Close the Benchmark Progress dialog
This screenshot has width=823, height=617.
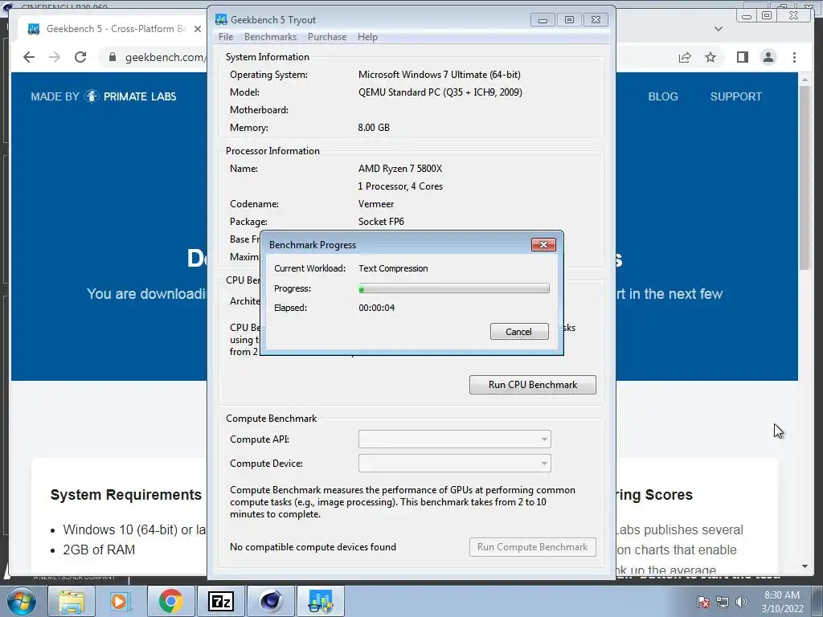[x=543, y=244]
